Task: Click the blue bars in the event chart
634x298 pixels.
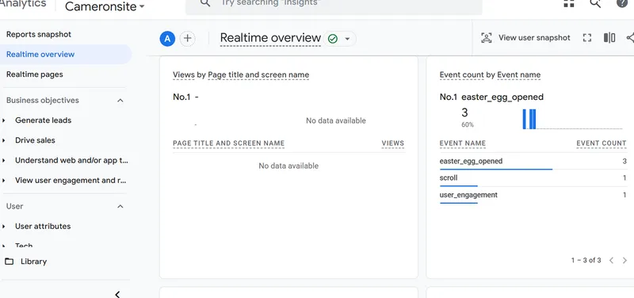Action: coord(529,119)
